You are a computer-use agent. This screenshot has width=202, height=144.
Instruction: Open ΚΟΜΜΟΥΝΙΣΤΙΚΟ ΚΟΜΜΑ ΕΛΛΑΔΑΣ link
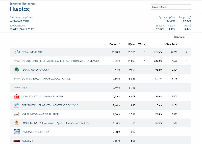point(42,96)
